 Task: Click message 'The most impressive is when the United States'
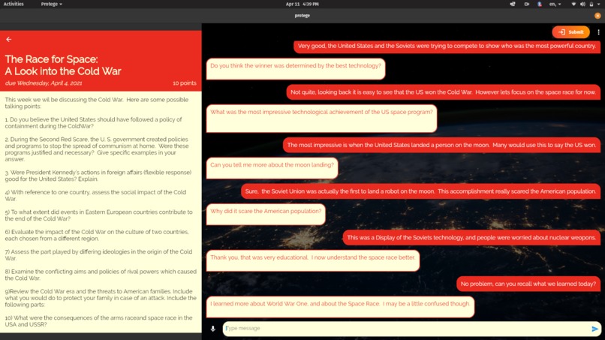coord(441,145)
